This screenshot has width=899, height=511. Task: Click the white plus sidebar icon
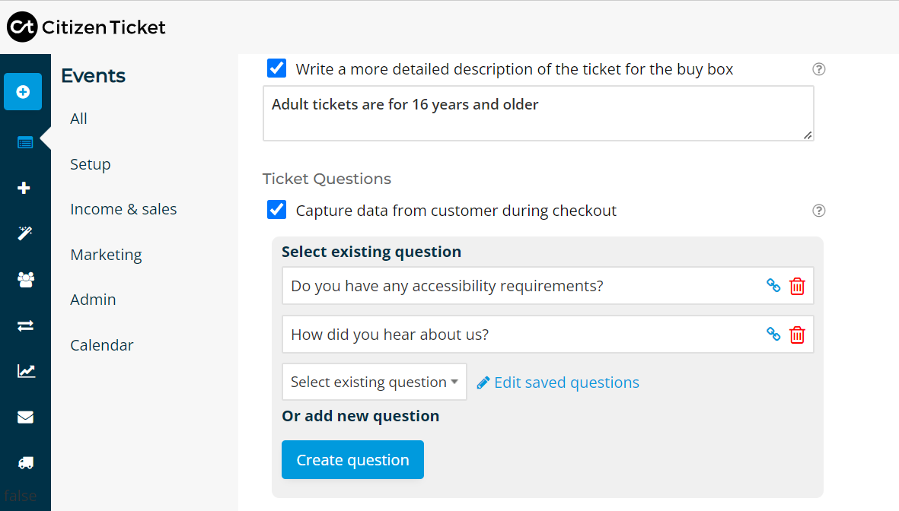point(24,188)
